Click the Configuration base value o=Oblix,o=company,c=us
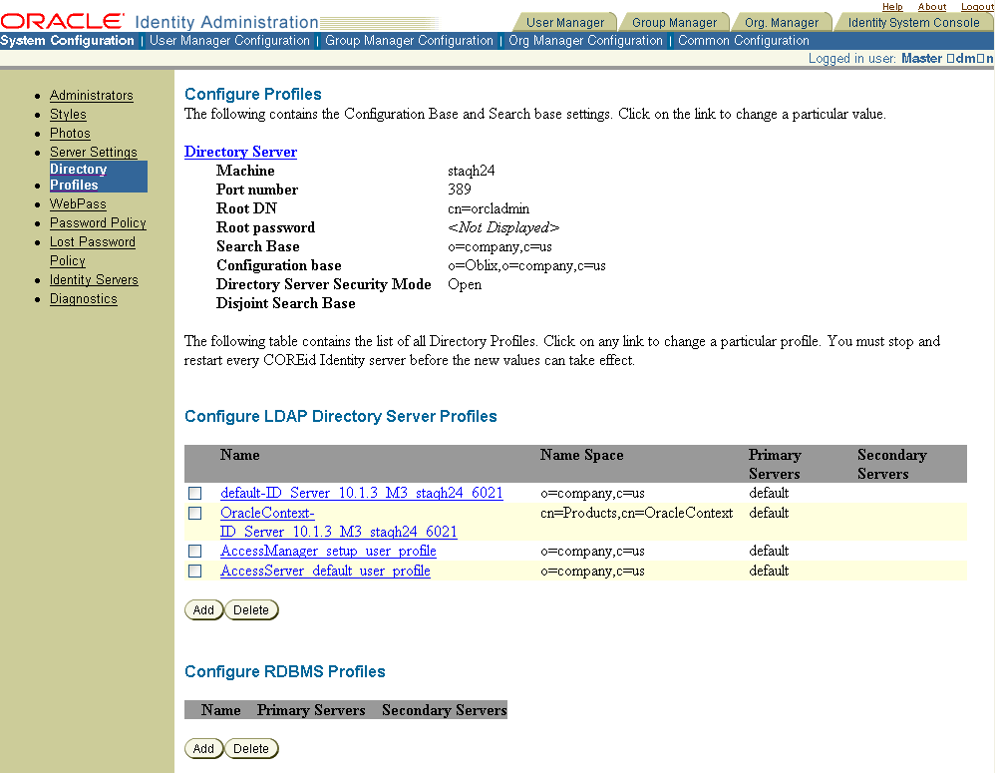The image size is (995, 773). click(x=526, y=266)
